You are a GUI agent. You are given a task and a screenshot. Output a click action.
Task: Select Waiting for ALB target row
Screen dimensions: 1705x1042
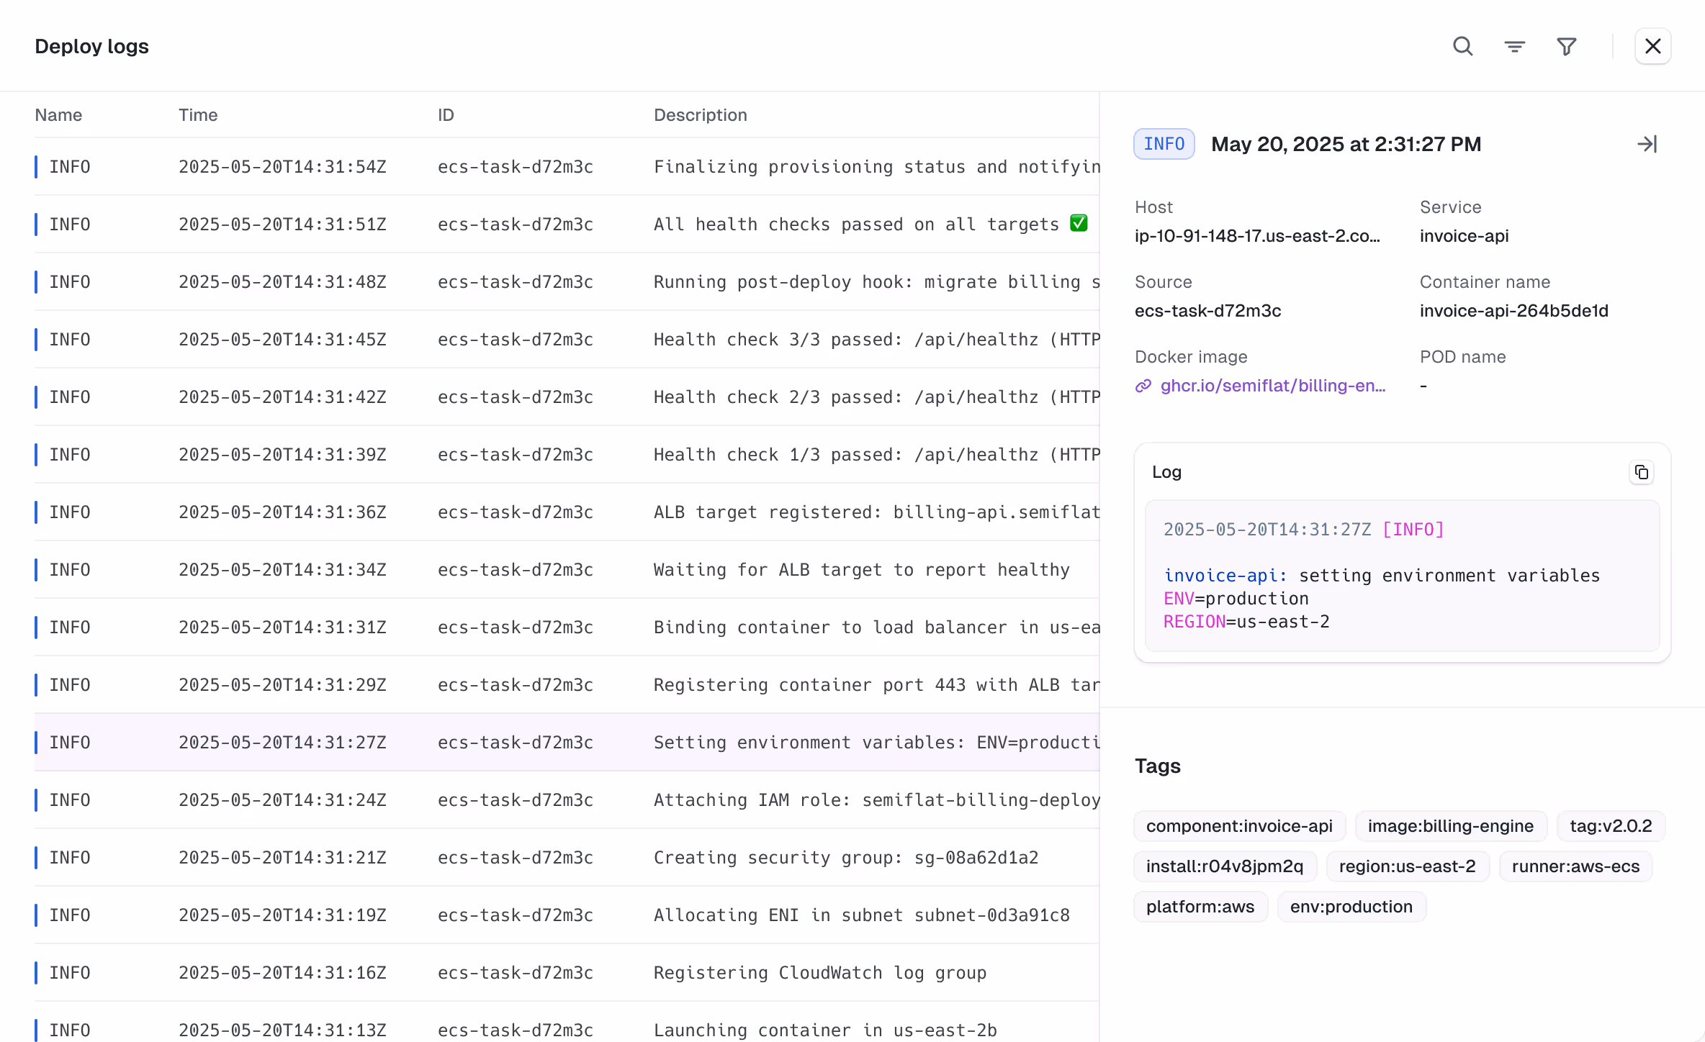pos(567,570)
